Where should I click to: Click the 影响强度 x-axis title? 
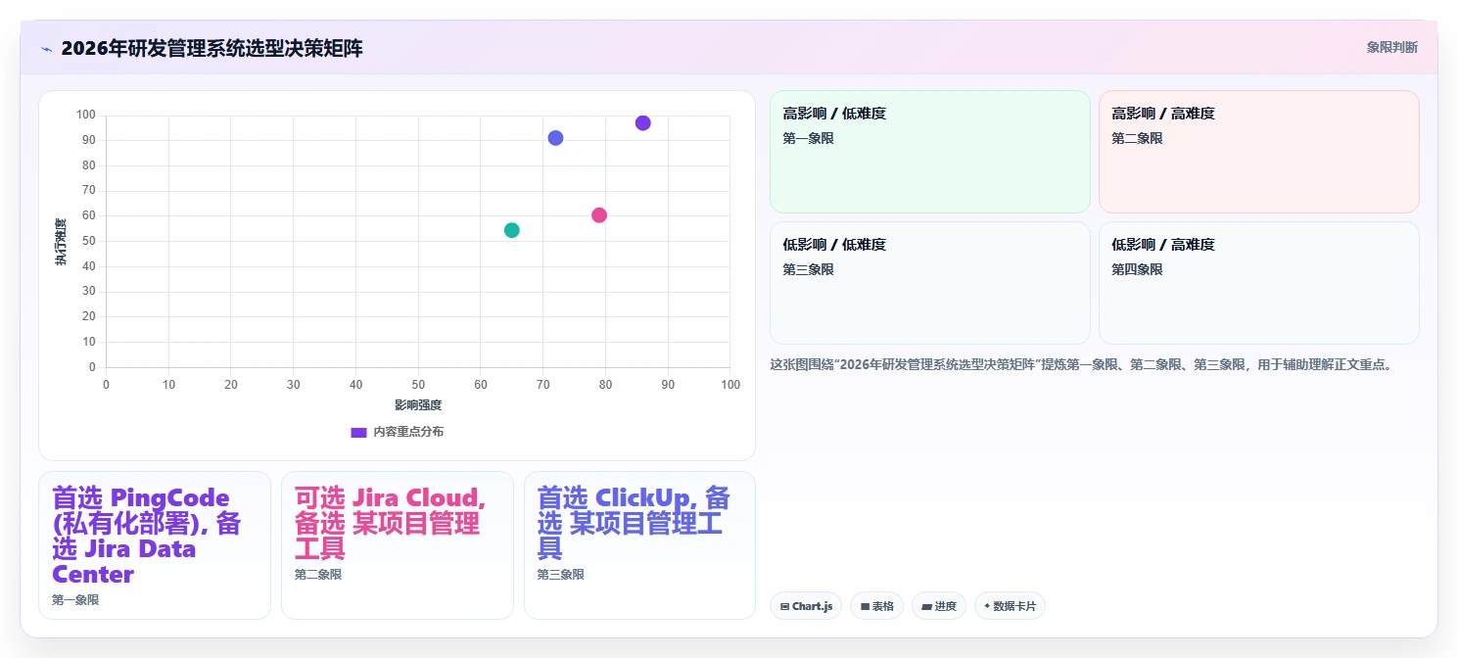pos(418,405)
